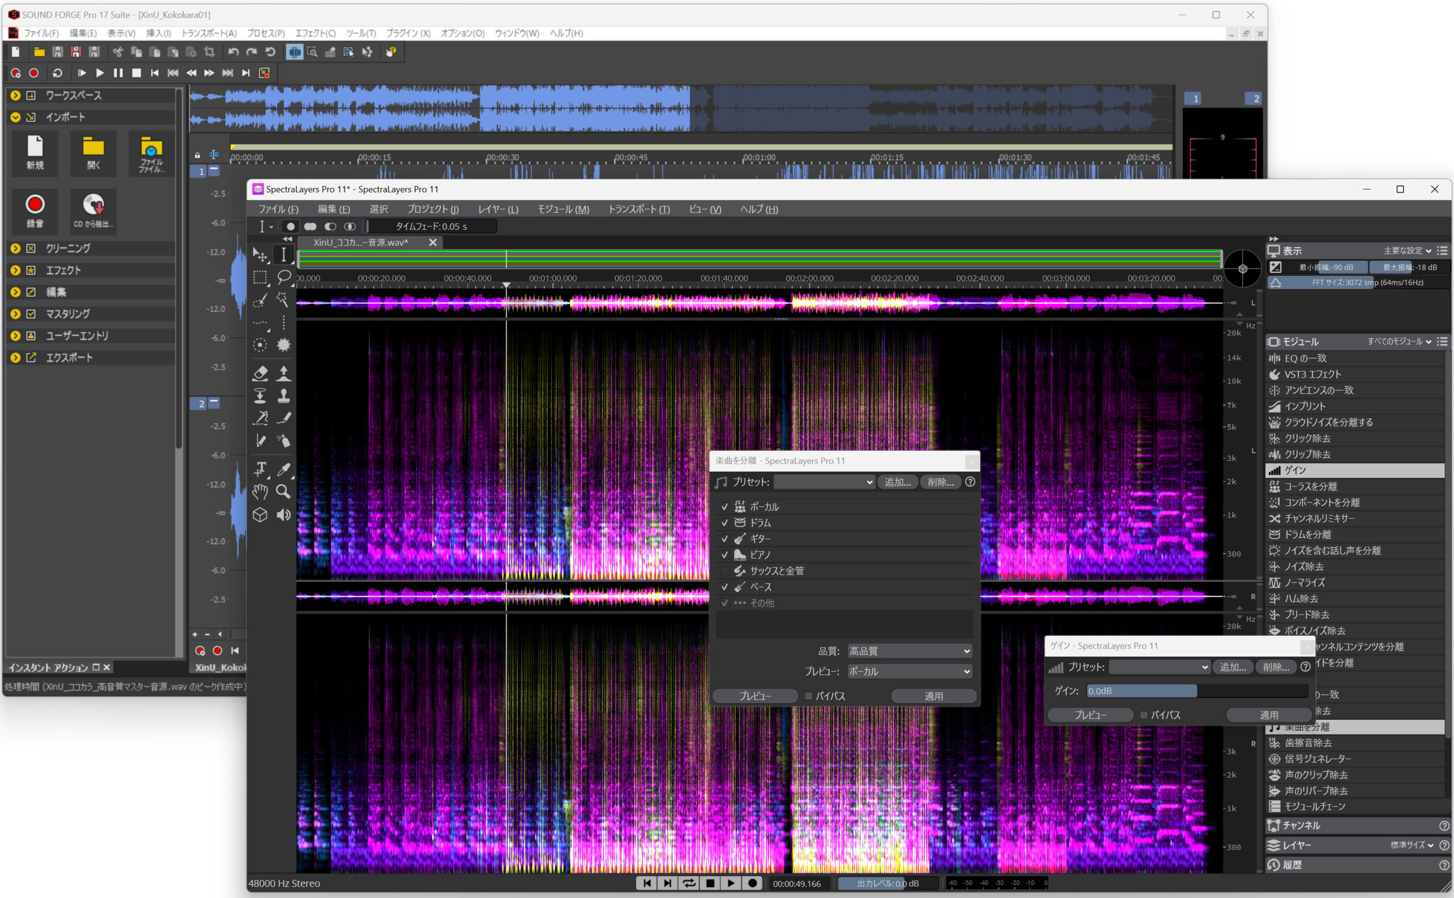Adjust the 最小振幅 -90 dB slider
This screenshot has width=1454, height=898.
(1326, 267)
